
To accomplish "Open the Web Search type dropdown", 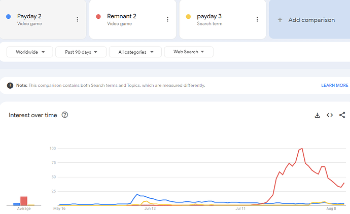I will (189, 52).
